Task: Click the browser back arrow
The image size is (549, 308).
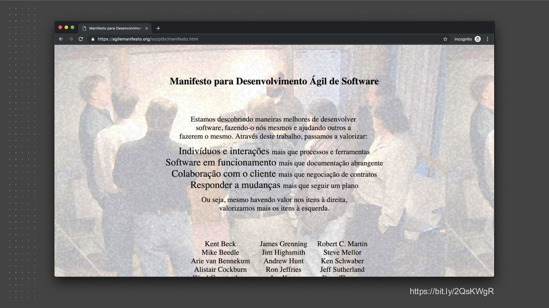Action: pos(61,39)
